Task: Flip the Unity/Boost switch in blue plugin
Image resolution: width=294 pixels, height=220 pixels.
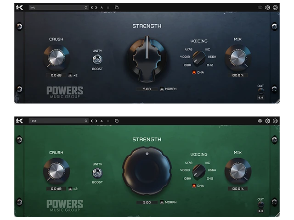Action: click(97, 59)
